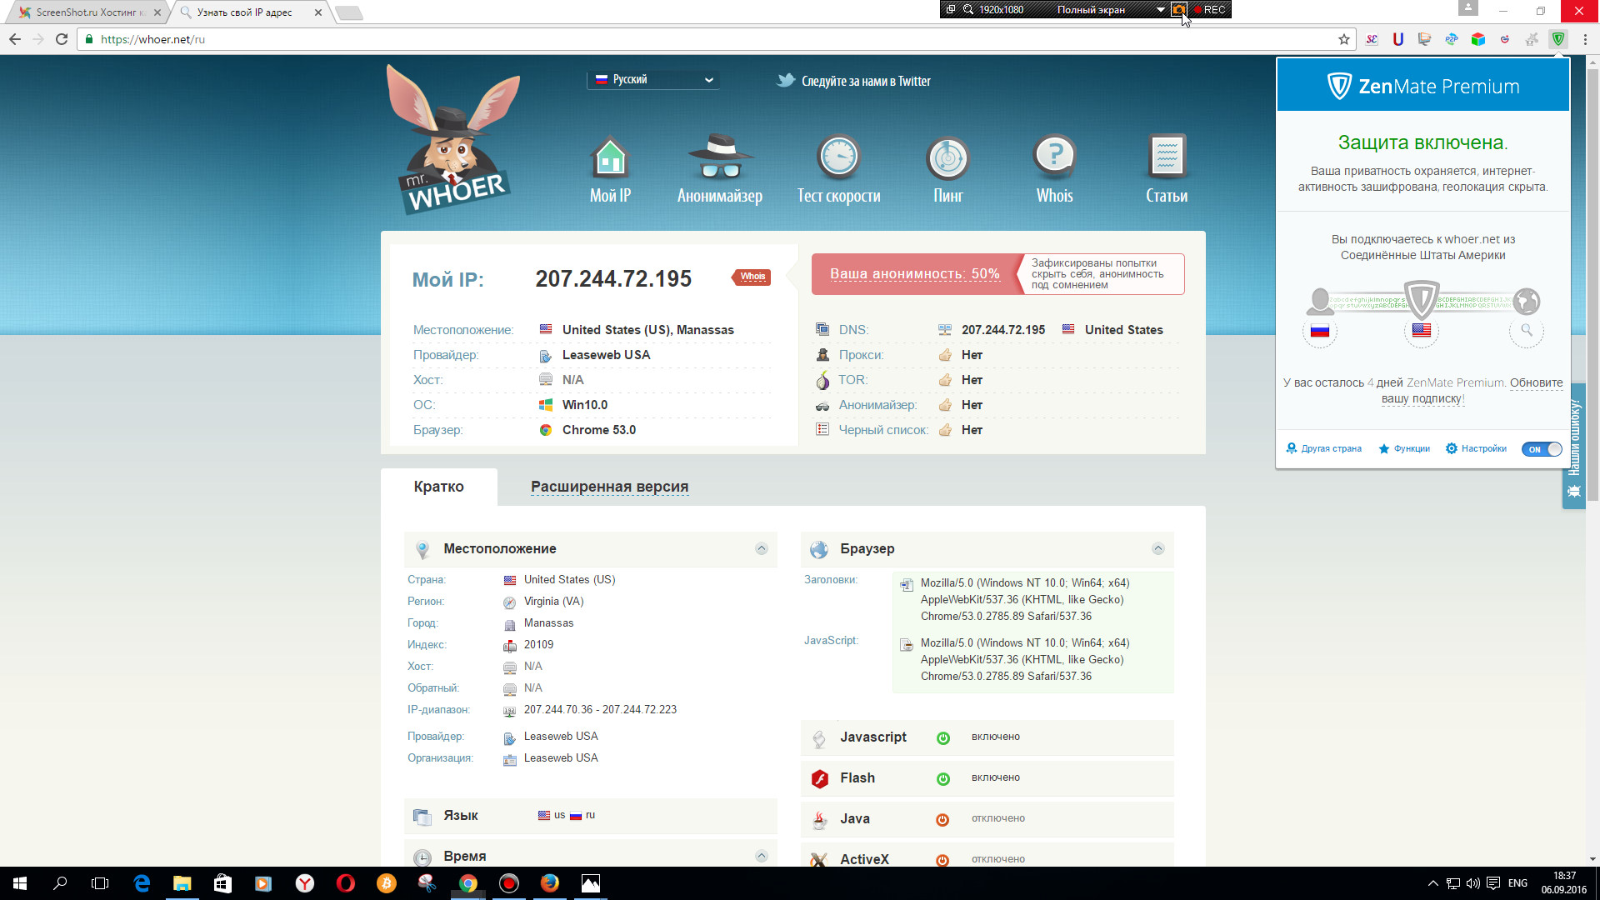The height and width of the screenshot is (900, 1600).
Task: Click the magnifier destination circle in ZenMate
Action: pos(1527,331)
